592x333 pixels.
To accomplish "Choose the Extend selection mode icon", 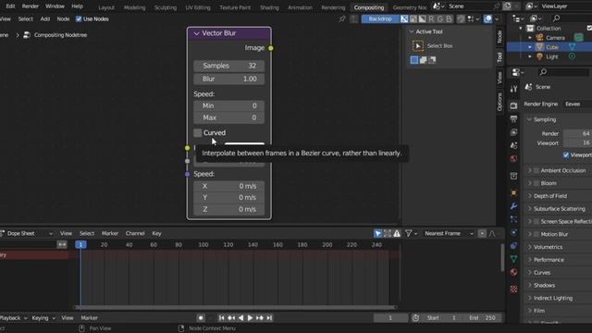I will tap(424, 59).
